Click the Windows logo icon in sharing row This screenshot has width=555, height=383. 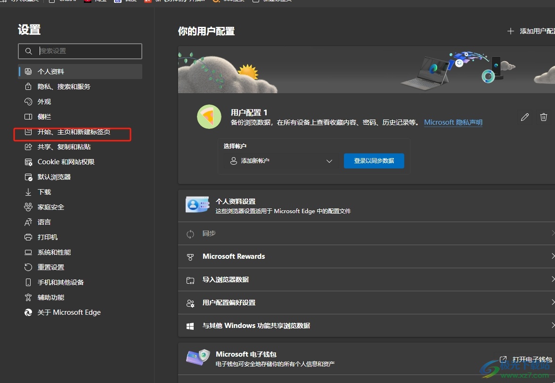click(x=190, y=327)
